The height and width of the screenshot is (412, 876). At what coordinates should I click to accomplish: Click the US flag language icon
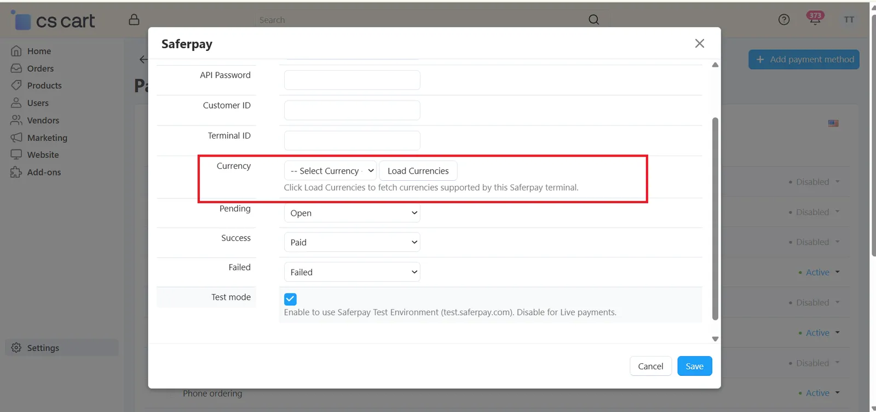(833, 123)
